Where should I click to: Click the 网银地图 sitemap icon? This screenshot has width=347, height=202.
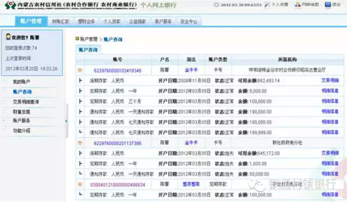point(298,4)
